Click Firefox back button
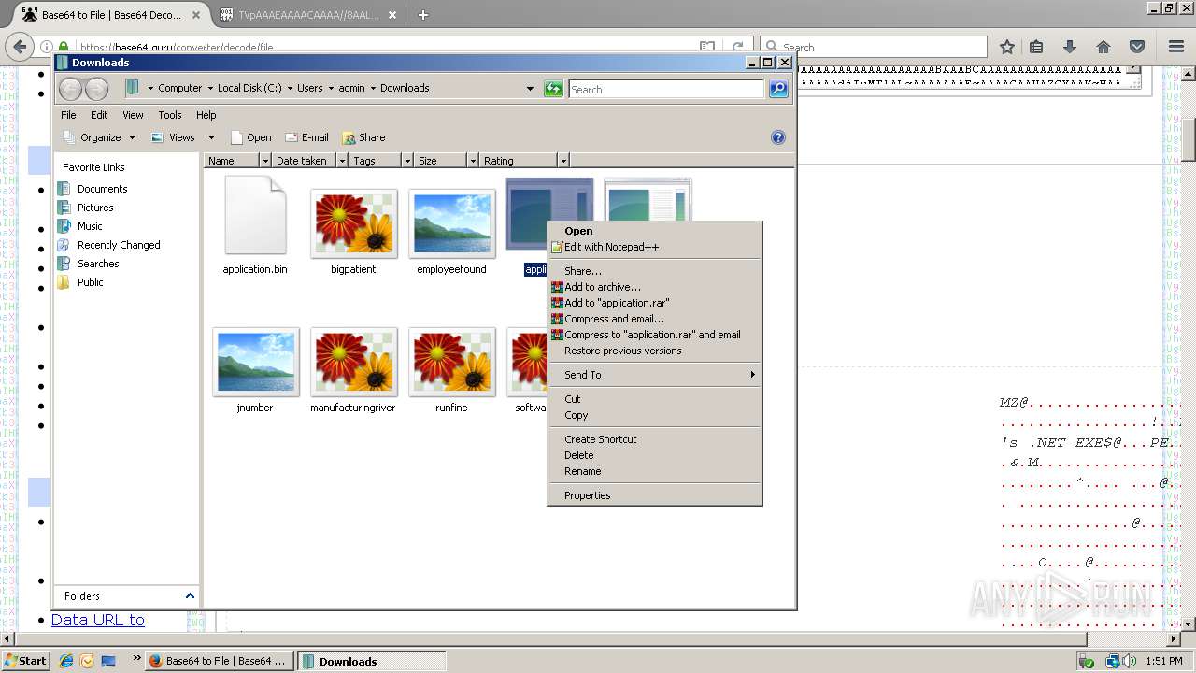 20,47
